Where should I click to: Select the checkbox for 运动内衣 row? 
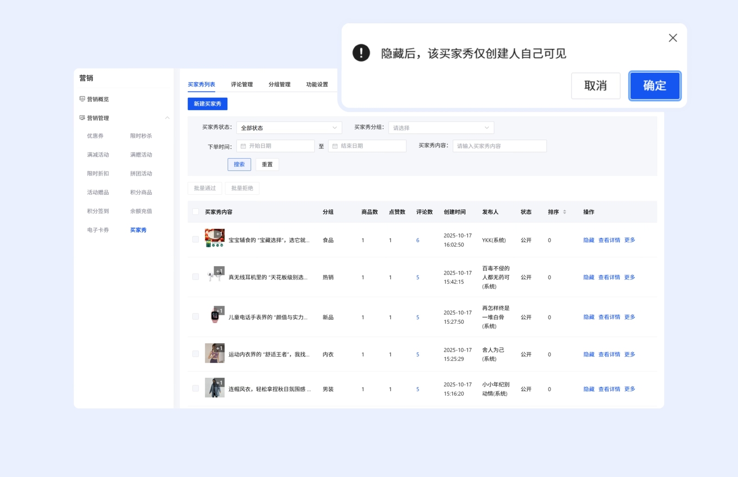pyautogui.click(x=196, y=354)
